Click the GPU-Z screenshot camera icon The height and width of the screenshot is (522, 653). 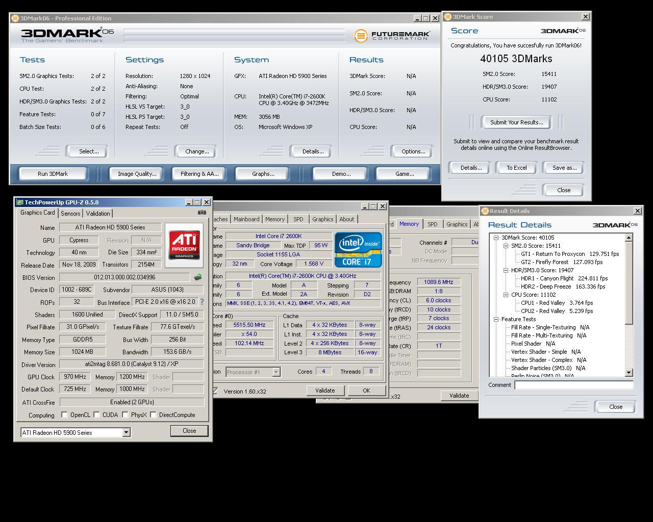click(x=202, y=213)
